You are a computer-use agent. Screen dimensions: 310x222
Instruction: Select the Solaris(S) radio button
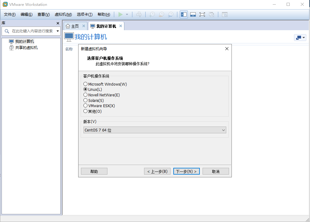(85, 100)
